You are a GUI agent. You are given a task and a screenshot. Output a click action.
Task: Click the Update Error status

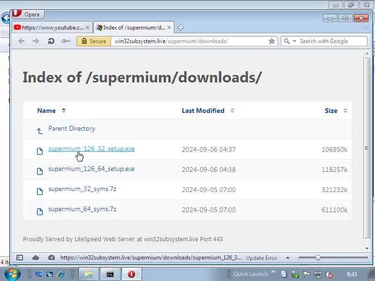[x=262, y=258]
